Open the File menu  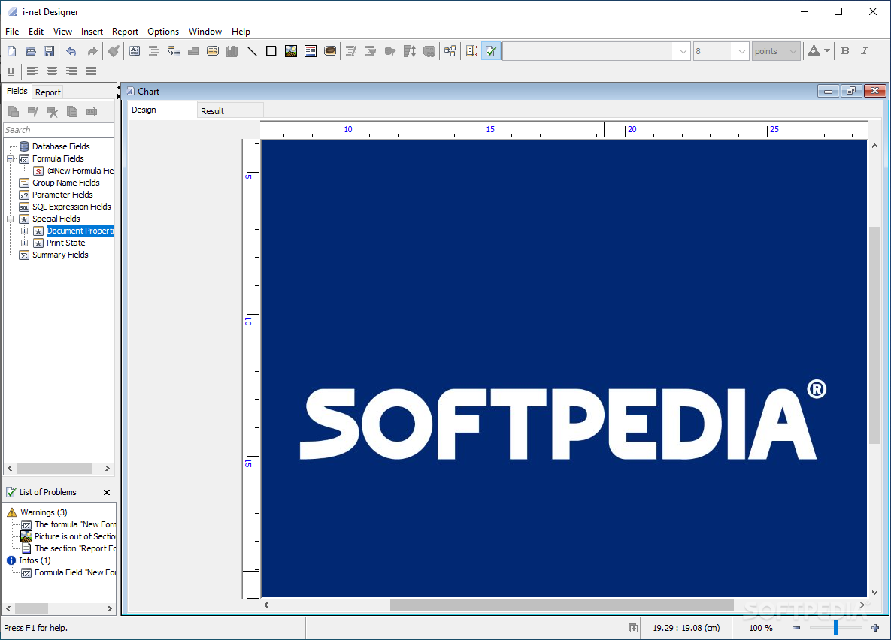coord(12,32)
